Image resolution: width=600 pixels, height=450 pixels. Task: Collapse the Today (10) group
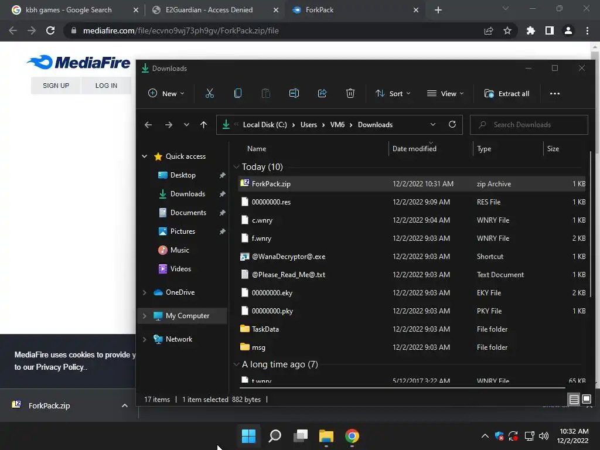pos(236,167)
